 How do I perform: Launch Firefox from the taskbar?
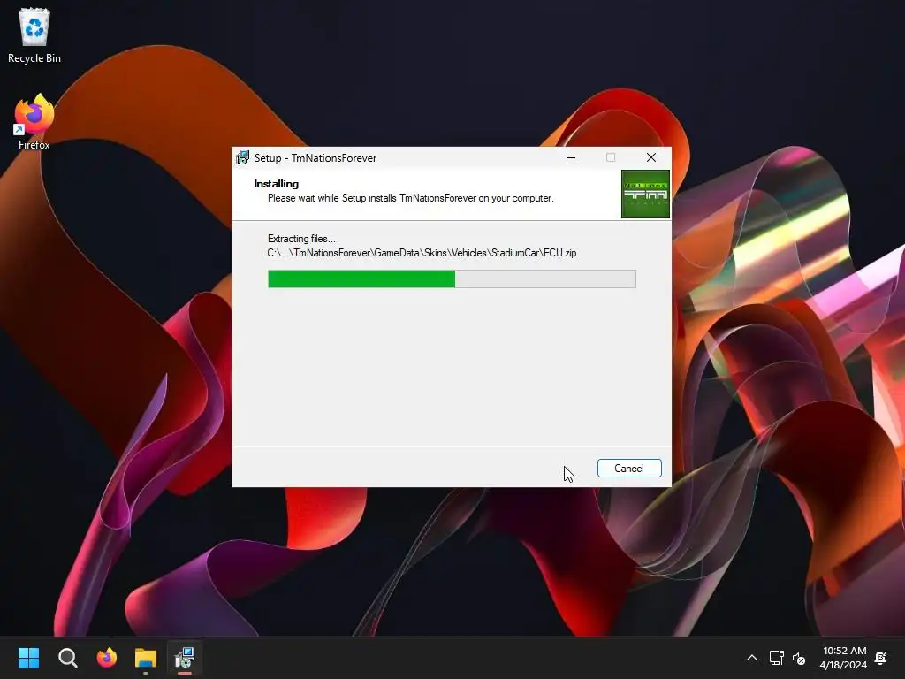tap(107, 658)
